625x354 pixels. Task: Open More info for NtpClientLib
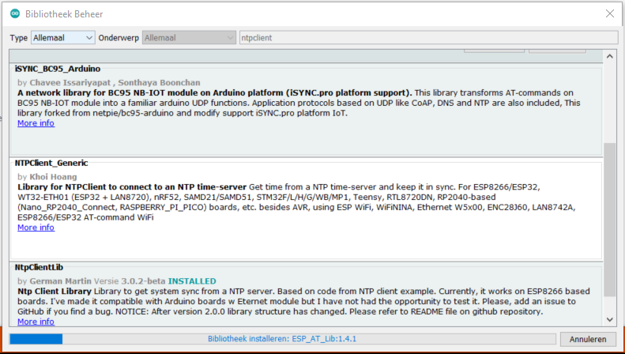coord(36,322)
